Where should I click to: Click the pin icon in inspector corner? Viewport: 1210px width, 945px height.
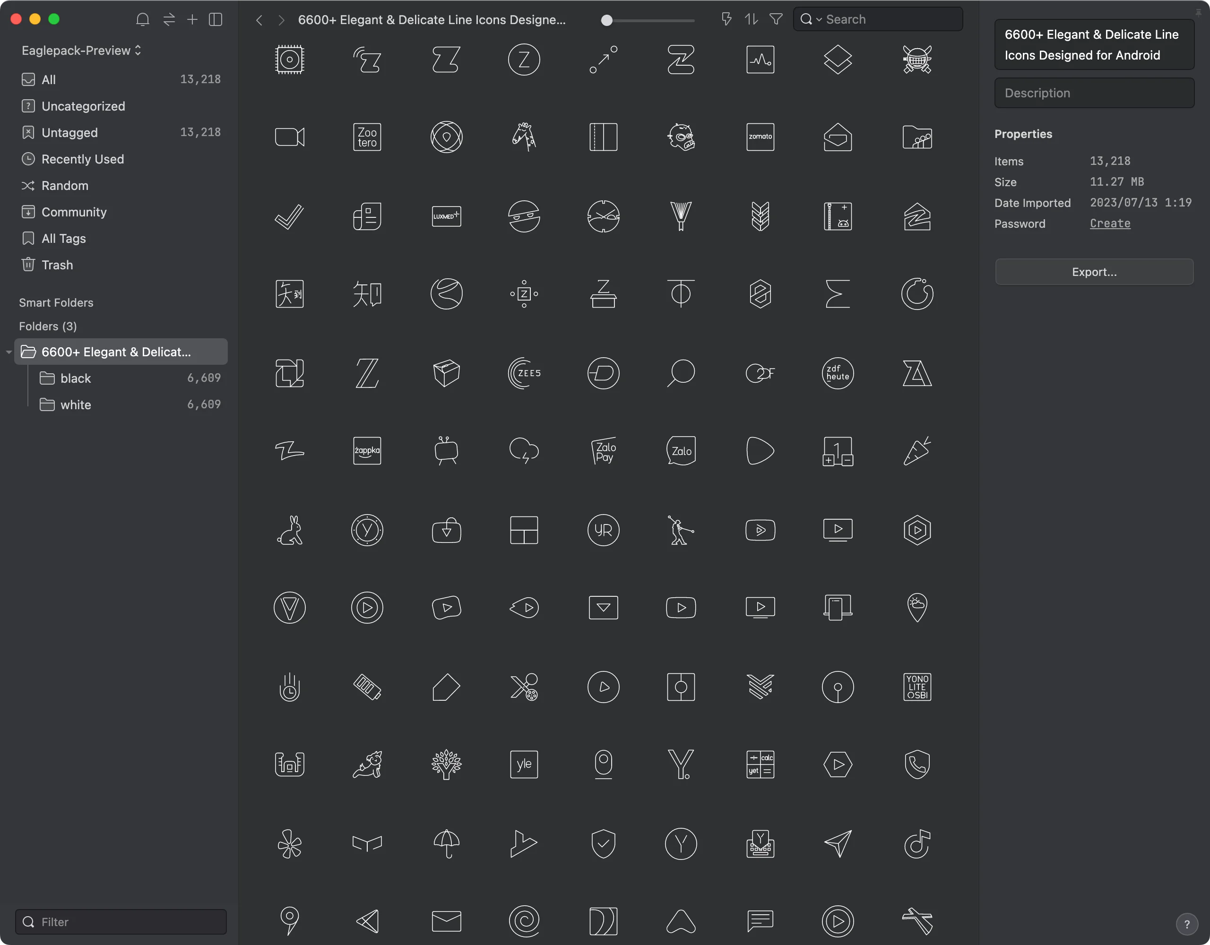tap(1198, 12)
